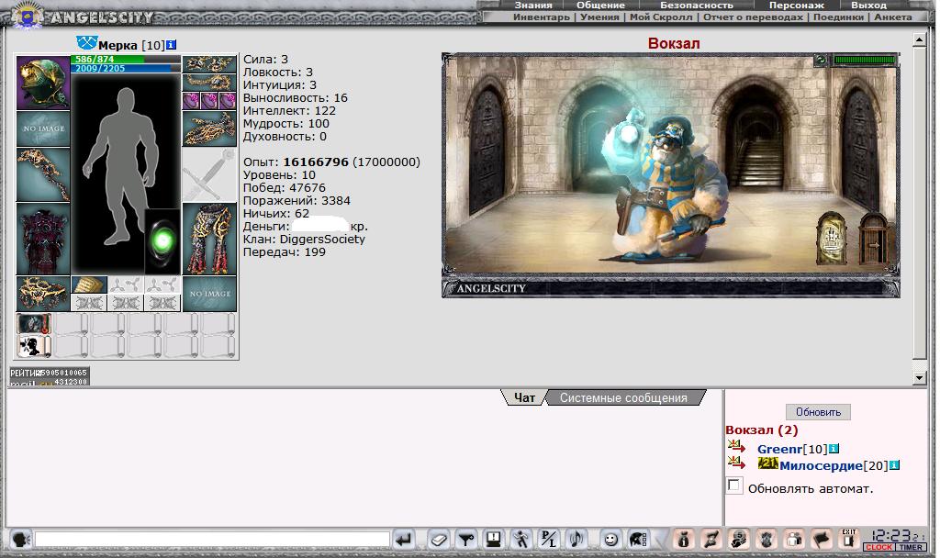The width and height of the screenshot is (940, 558).
Task: Focus the chat message input field
Action: 212,539
